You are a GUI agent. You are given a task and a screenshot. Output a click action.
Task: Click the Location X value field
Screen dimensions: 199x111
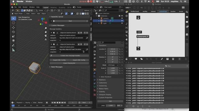point(113,49)
